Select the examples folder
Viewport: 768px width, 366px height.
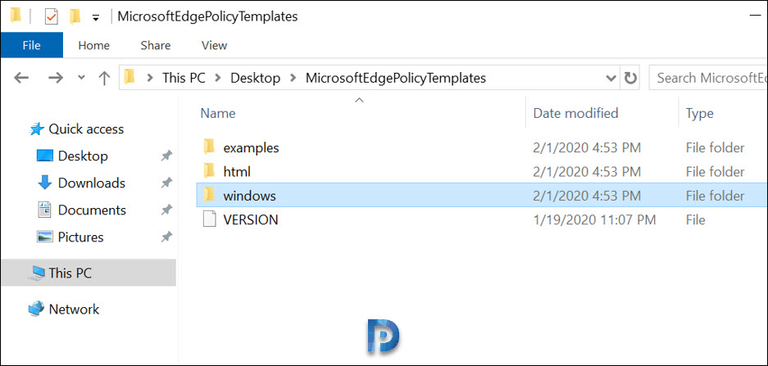[251, 147]
